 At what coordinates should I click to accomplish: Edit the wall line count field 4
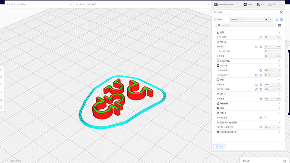point(272,52)
